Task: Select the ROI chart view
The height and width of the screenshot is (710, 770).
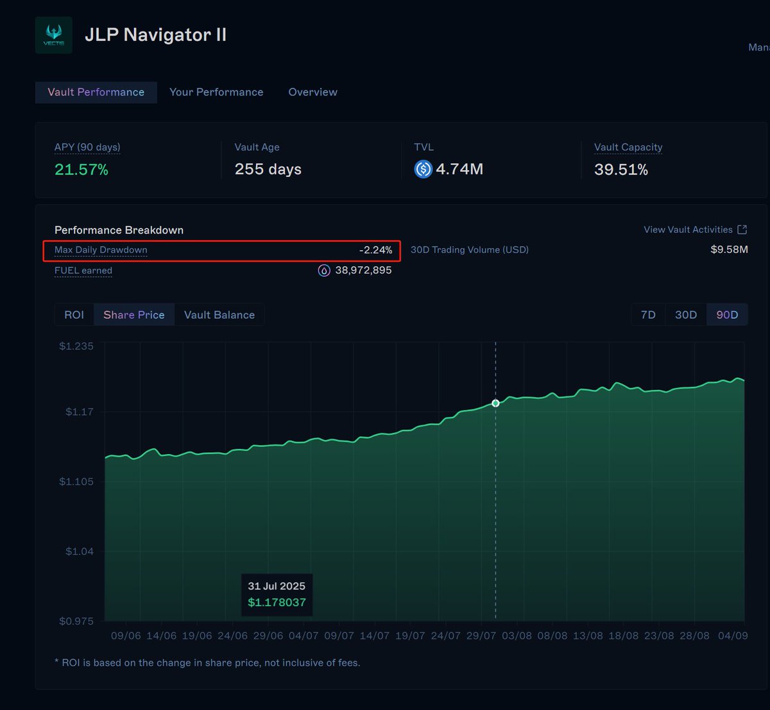Action: tap(74, 315)
